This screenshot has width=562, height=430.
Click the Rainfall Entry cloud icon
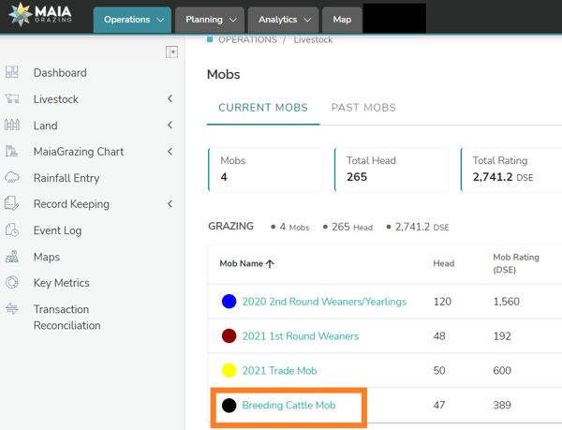12,178
